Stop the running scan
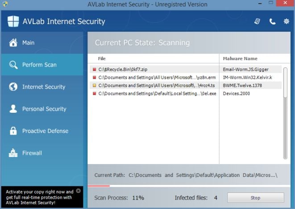This screenshot has height=209, width=295. tap(255, 197)
